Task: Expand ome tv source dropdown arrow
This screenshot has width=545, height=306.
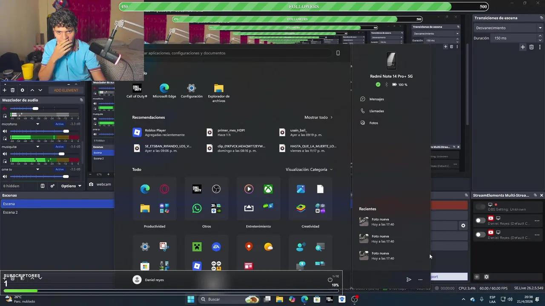Action: [37, 169]
